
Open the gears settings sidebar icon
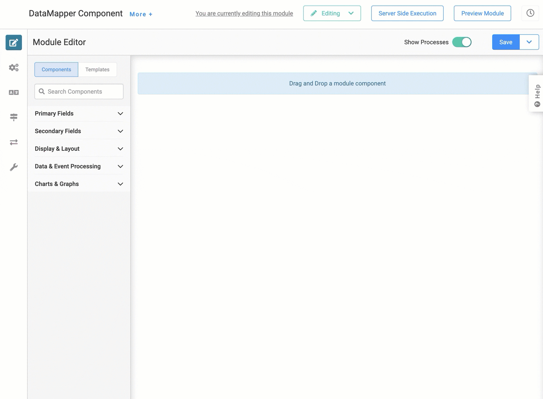(x=14, y=67)
